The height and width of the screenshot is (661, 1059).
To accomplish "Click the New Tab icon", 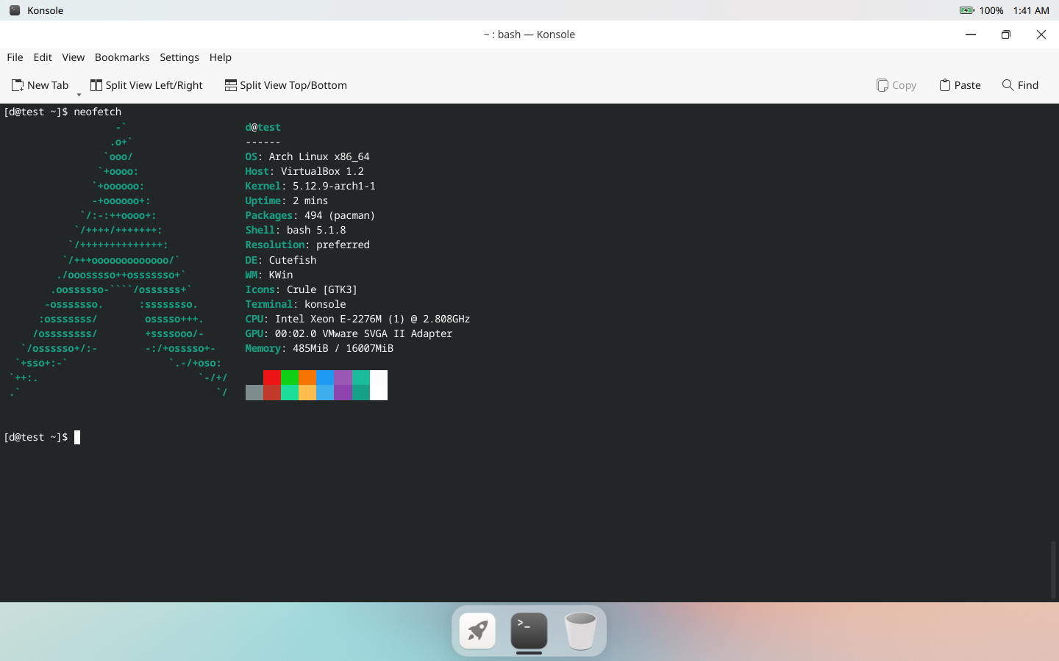I will coord(18,85).
